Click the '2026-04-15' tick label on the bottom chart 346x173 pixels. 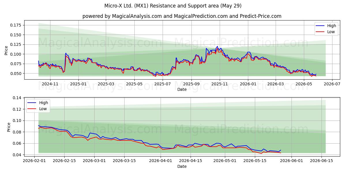point(190,161)
